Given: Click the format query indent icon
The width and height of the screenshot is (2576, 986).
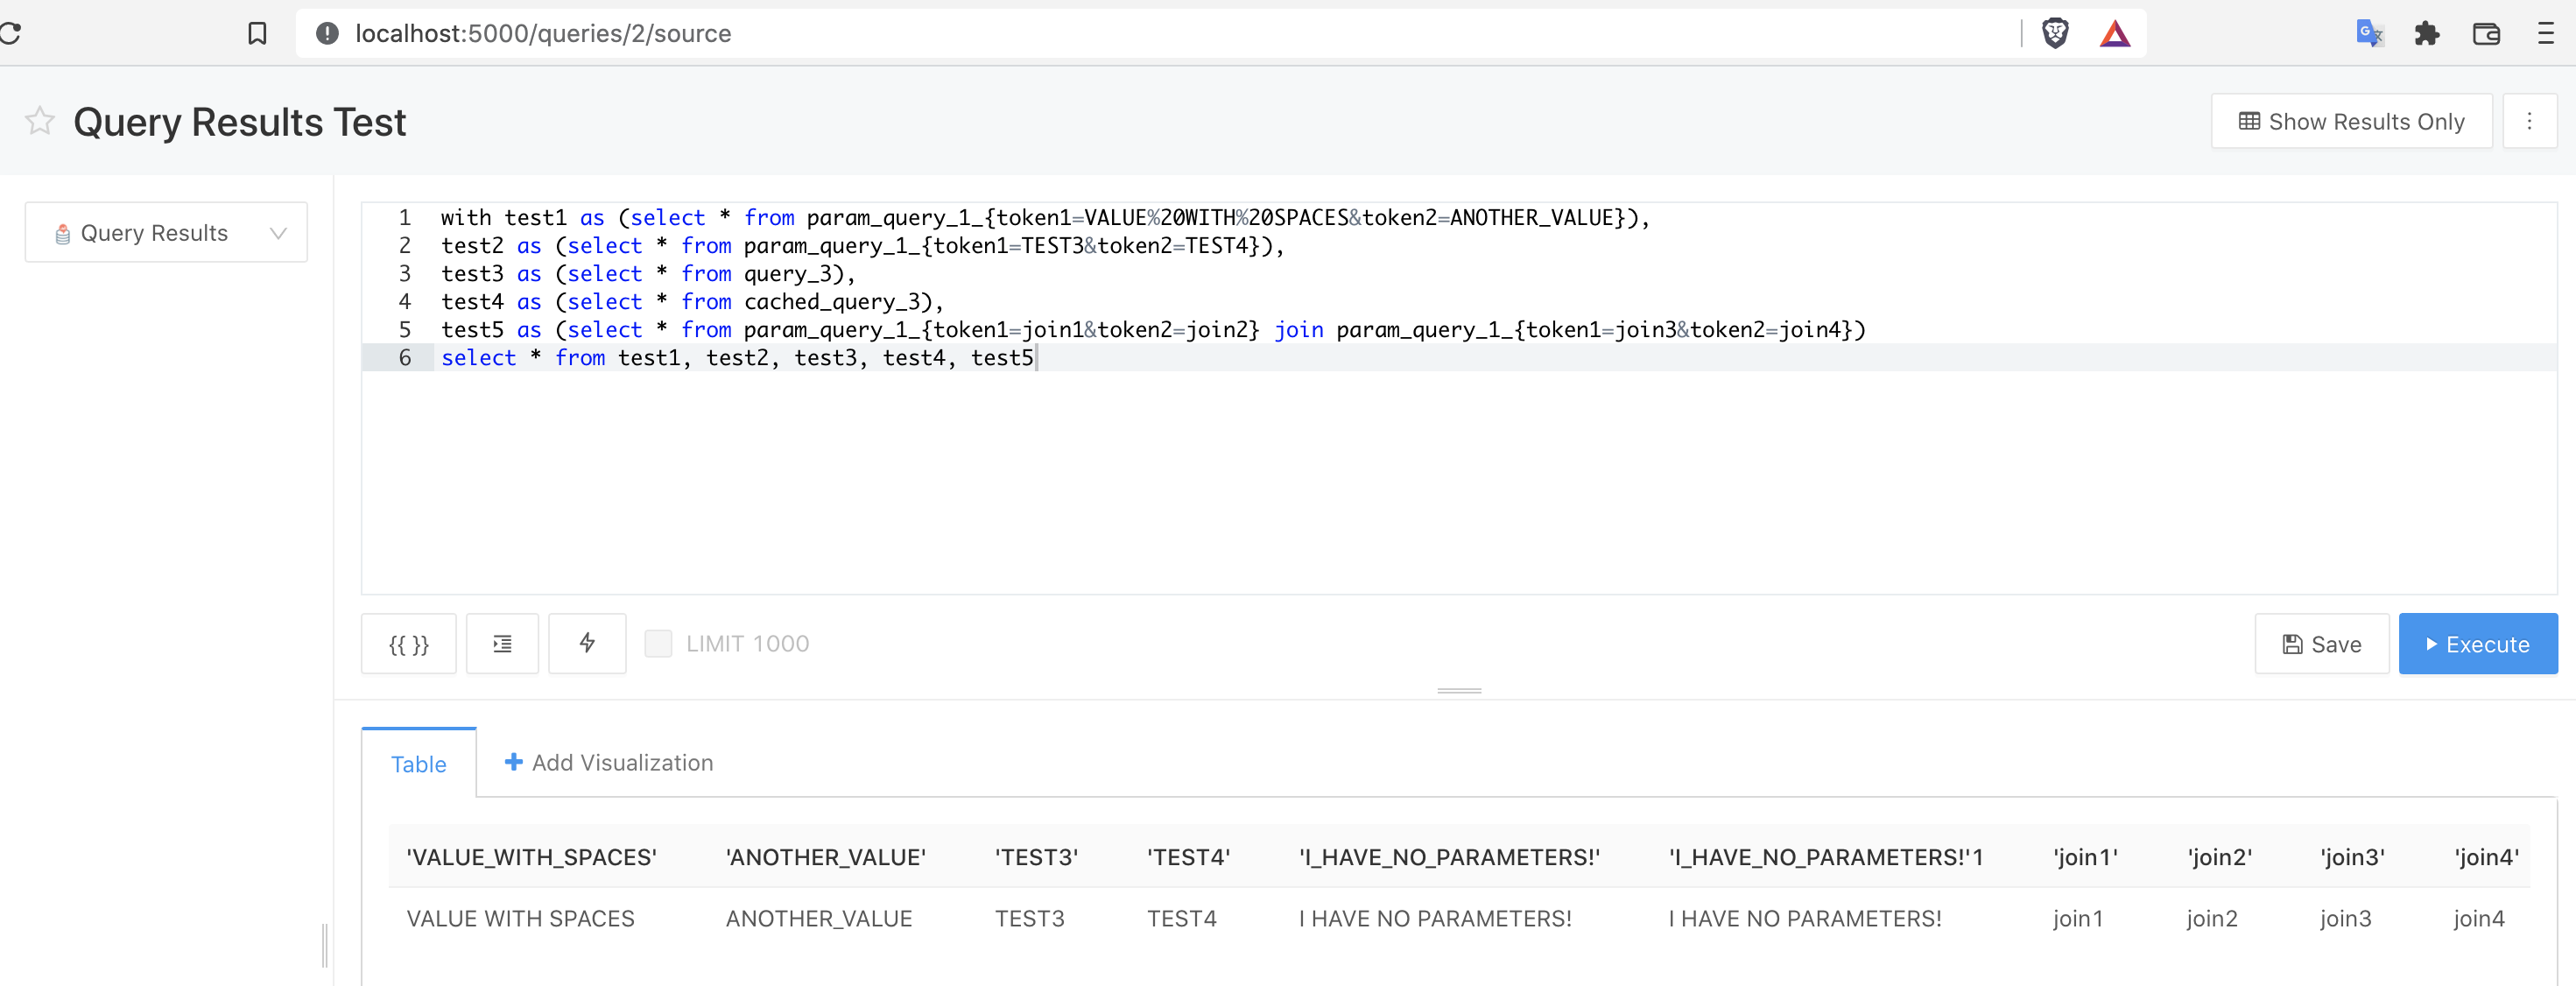Looking at the screenshot, I should pyautogui.click(x=502, y=644).
